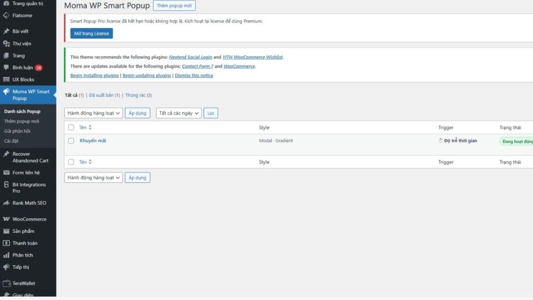The height and width of the screenshot is (300, 533).
Task: Click the WooCommerce logo icon
Action: (x=6, y=219)
